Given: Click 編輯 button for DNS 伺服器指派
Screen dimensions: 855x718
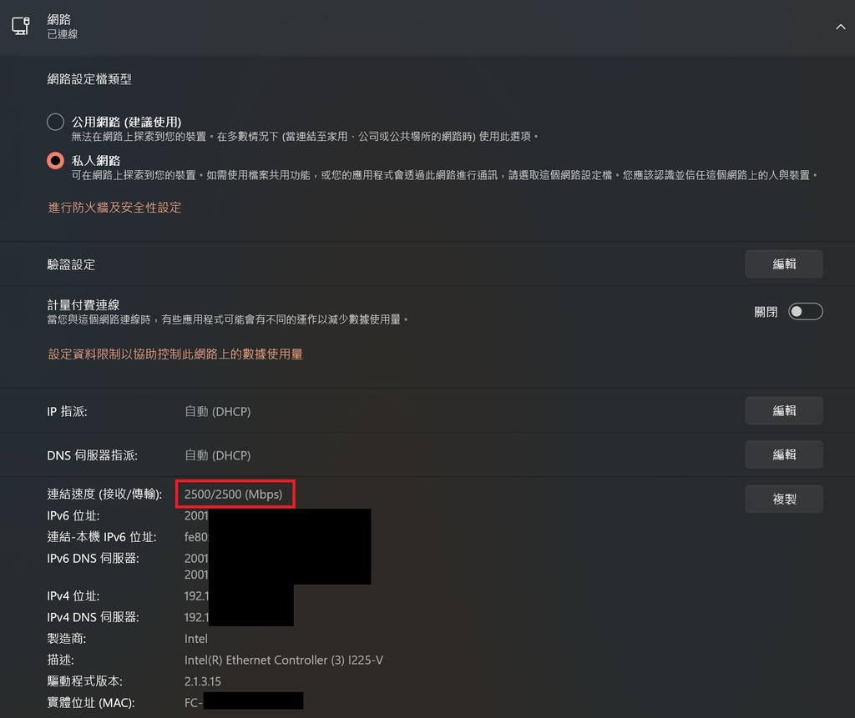Looking at the screenshot, I should [783, 454].
